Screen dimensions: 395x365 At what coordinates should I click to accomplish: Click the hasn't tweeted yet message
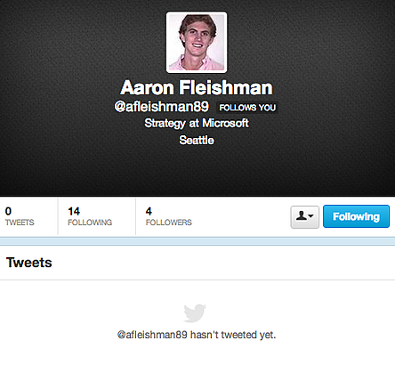click(x=197, y=335)
